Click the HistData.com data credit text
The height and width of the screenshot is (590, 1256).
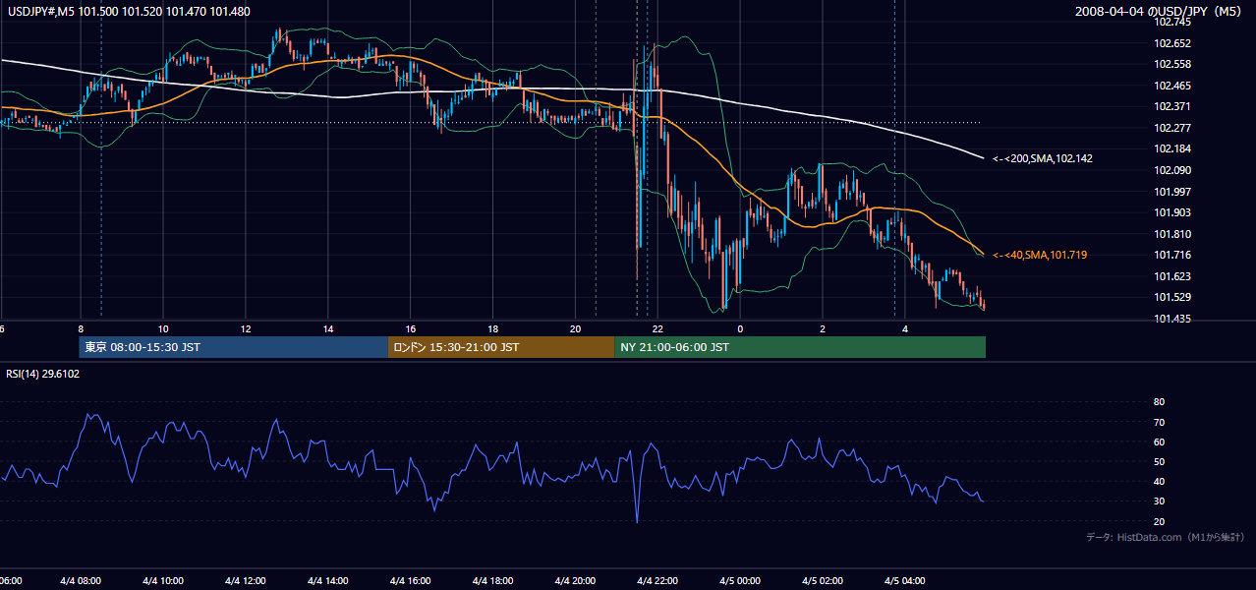coord(1166,537)
